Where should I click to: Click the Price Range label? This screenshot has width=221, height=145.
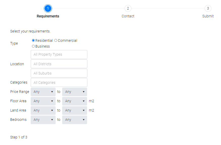(20, 92)
